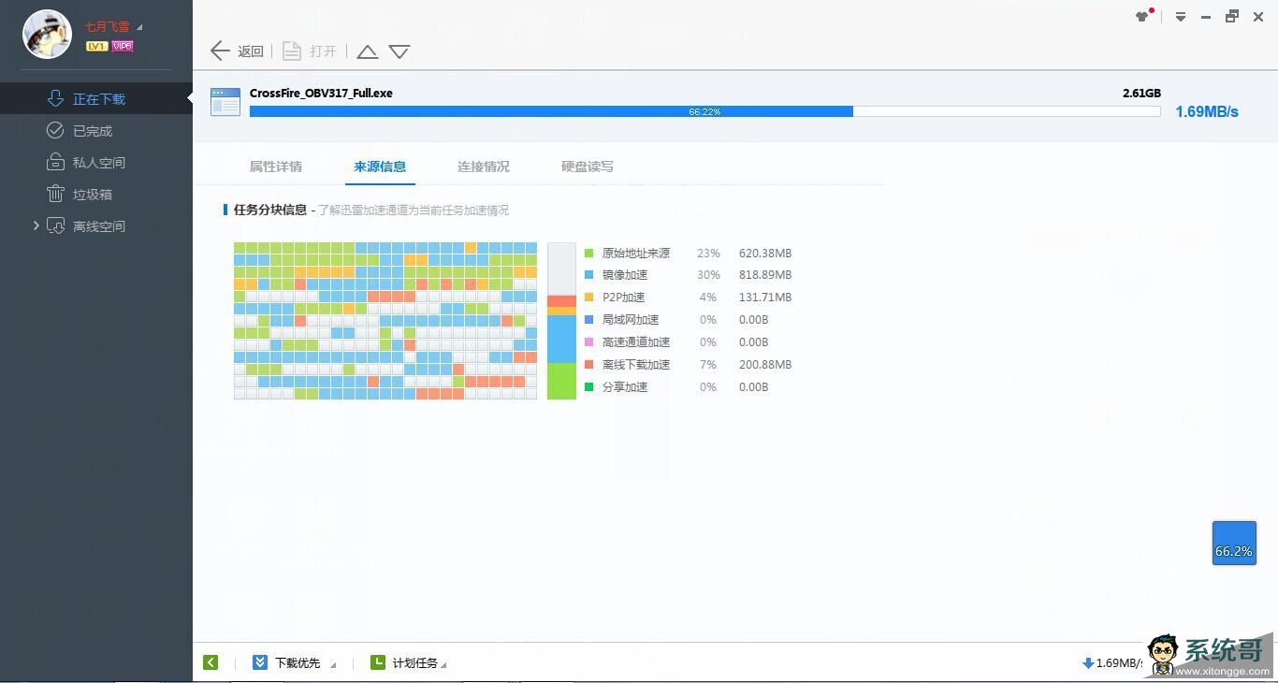This screenshot has height=683, width=1278.
Task: Click the 下载优先 blue mode icon
Action: [260, 662]
